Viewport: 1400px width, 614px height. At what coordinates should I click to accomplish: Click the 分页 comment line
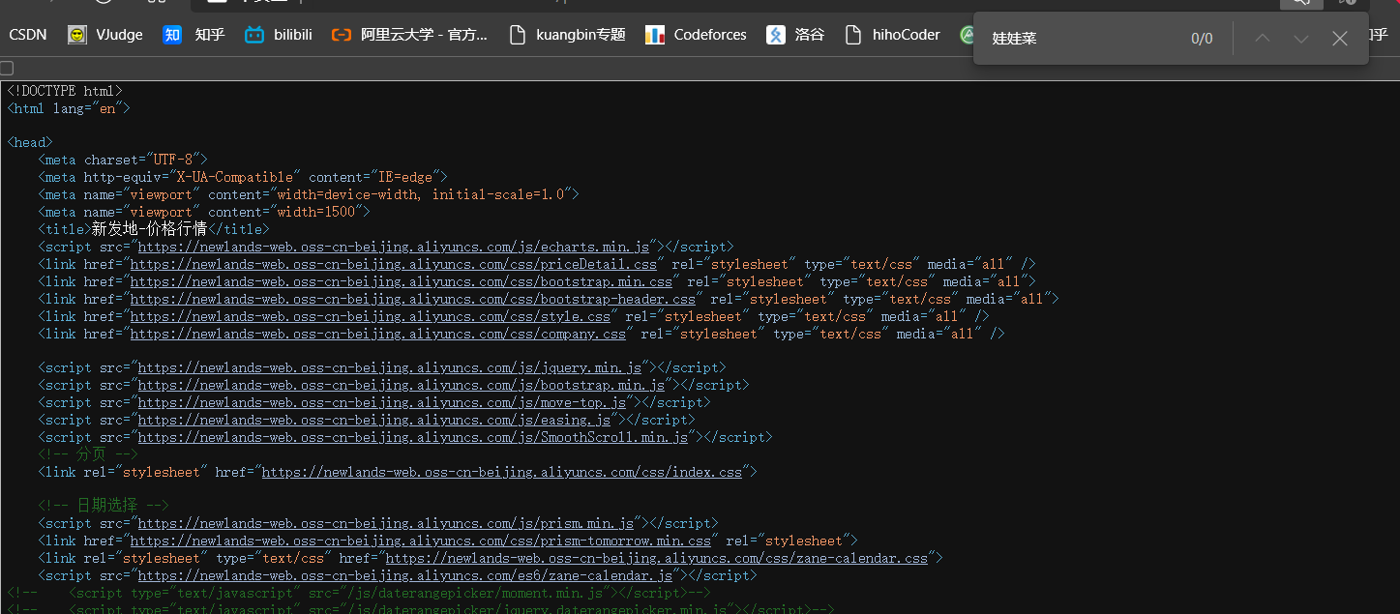(88, 454)
